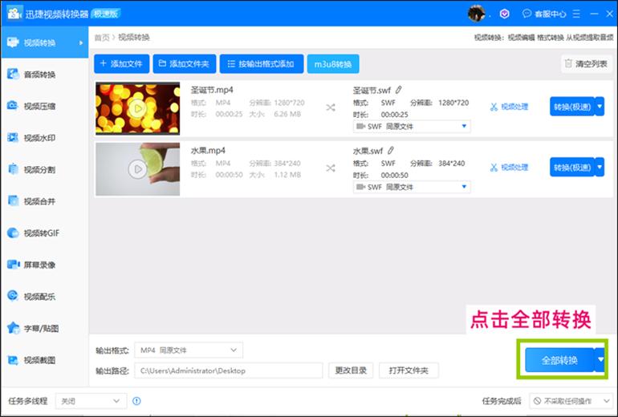Click 转换(极速) for 圣诞节.mp4

click(x=572, y=107)
